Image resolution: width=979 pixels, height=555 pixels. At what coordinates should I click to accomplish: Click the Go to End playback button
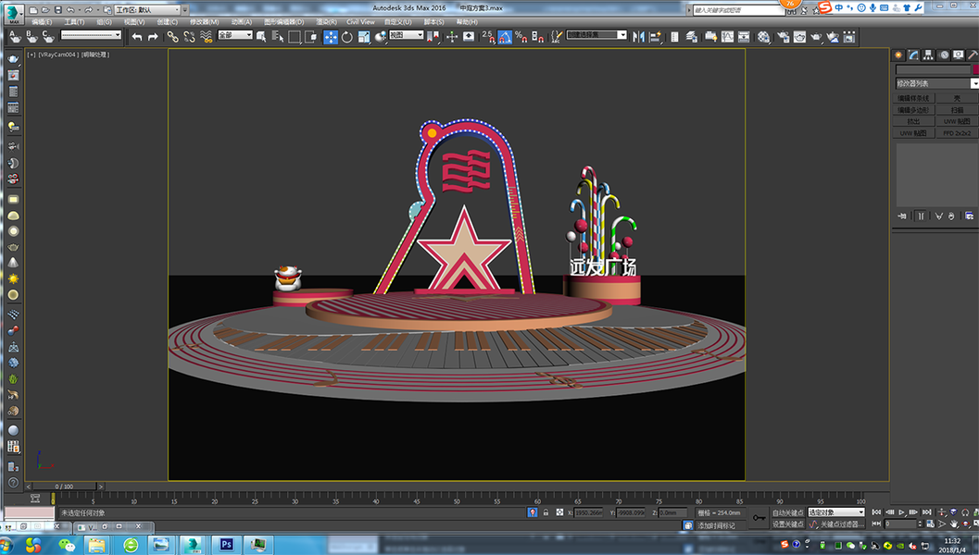pos(926,512)
